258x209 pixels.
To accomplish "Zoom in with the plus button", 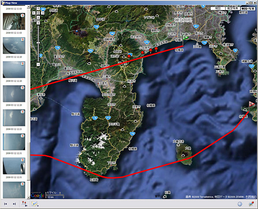I will pos(38,23).
